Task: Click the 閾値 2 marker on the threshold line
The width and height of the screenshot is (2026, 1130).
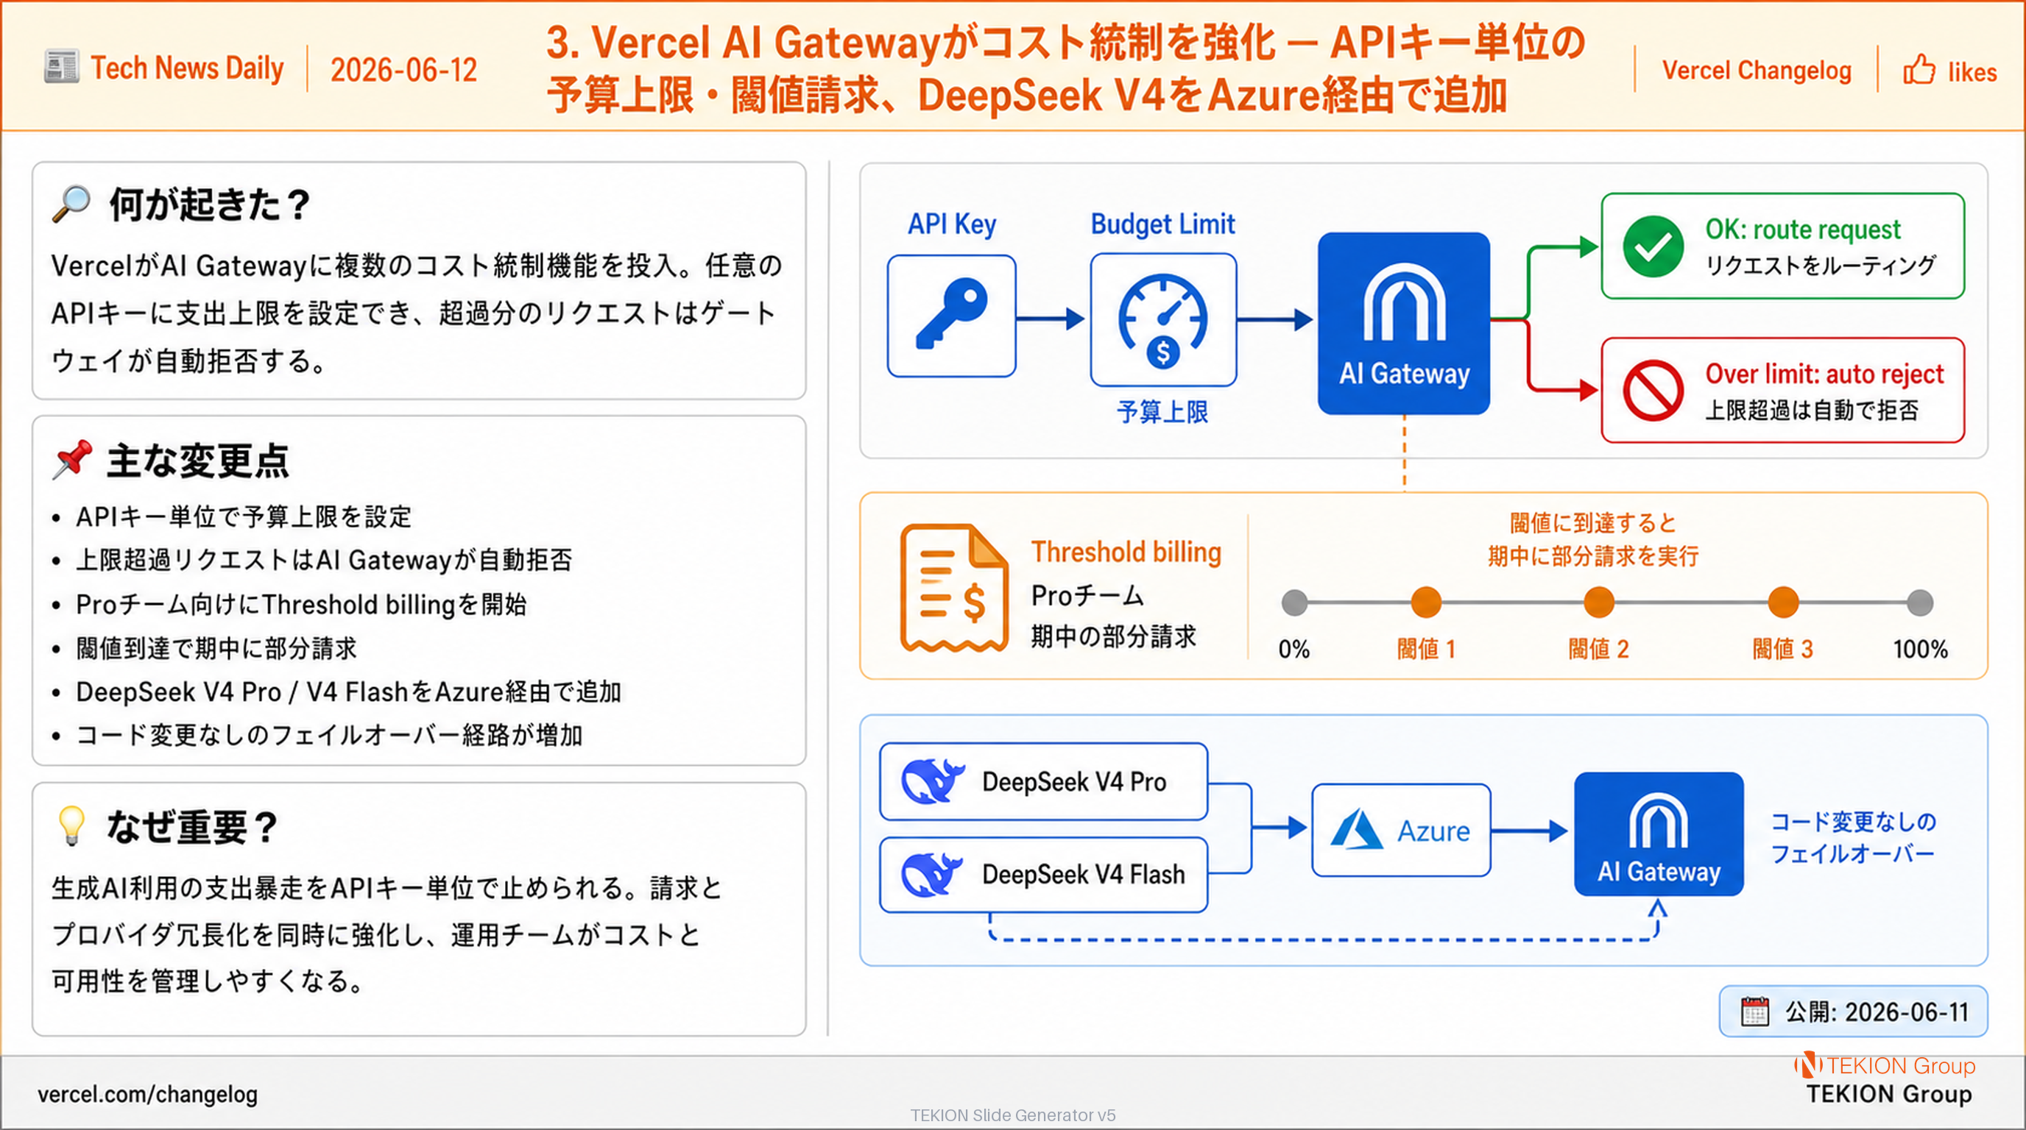Action: [1598, 603]
